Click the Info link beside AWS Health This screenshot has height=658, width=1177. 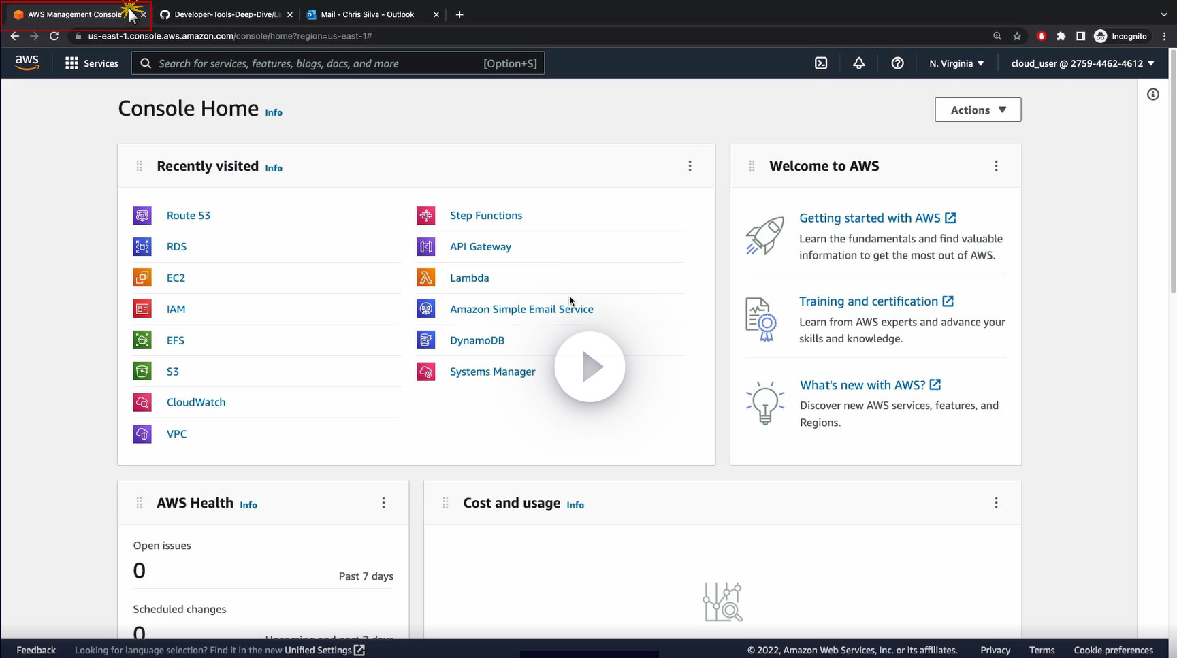tap(248, 505)
